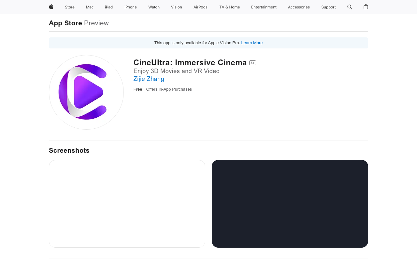
Task: Open the Store menu item
Action: coord(70,7)
